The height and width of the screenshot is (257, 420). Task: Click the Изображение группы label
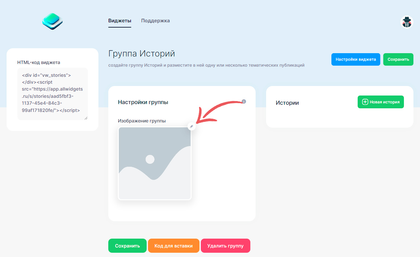142,121
